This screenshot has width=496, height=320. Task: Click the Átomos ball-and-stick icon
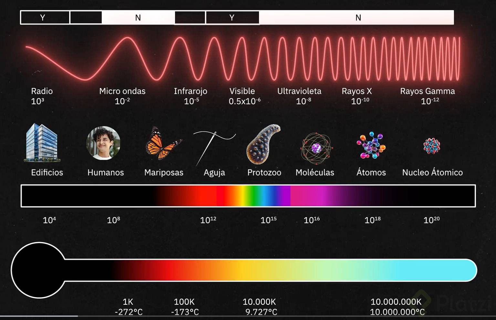tap(371, 145)
